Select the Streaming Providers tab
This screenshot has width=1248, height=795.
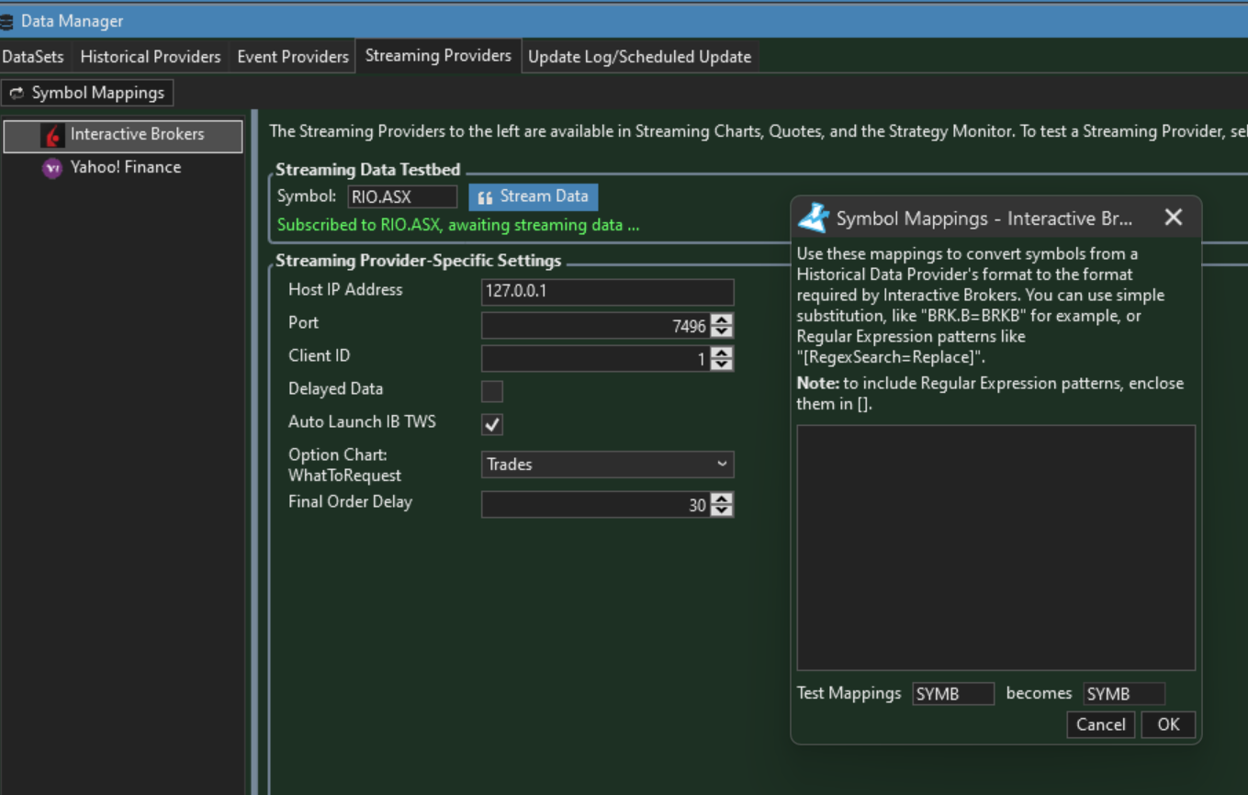(438, 56)
